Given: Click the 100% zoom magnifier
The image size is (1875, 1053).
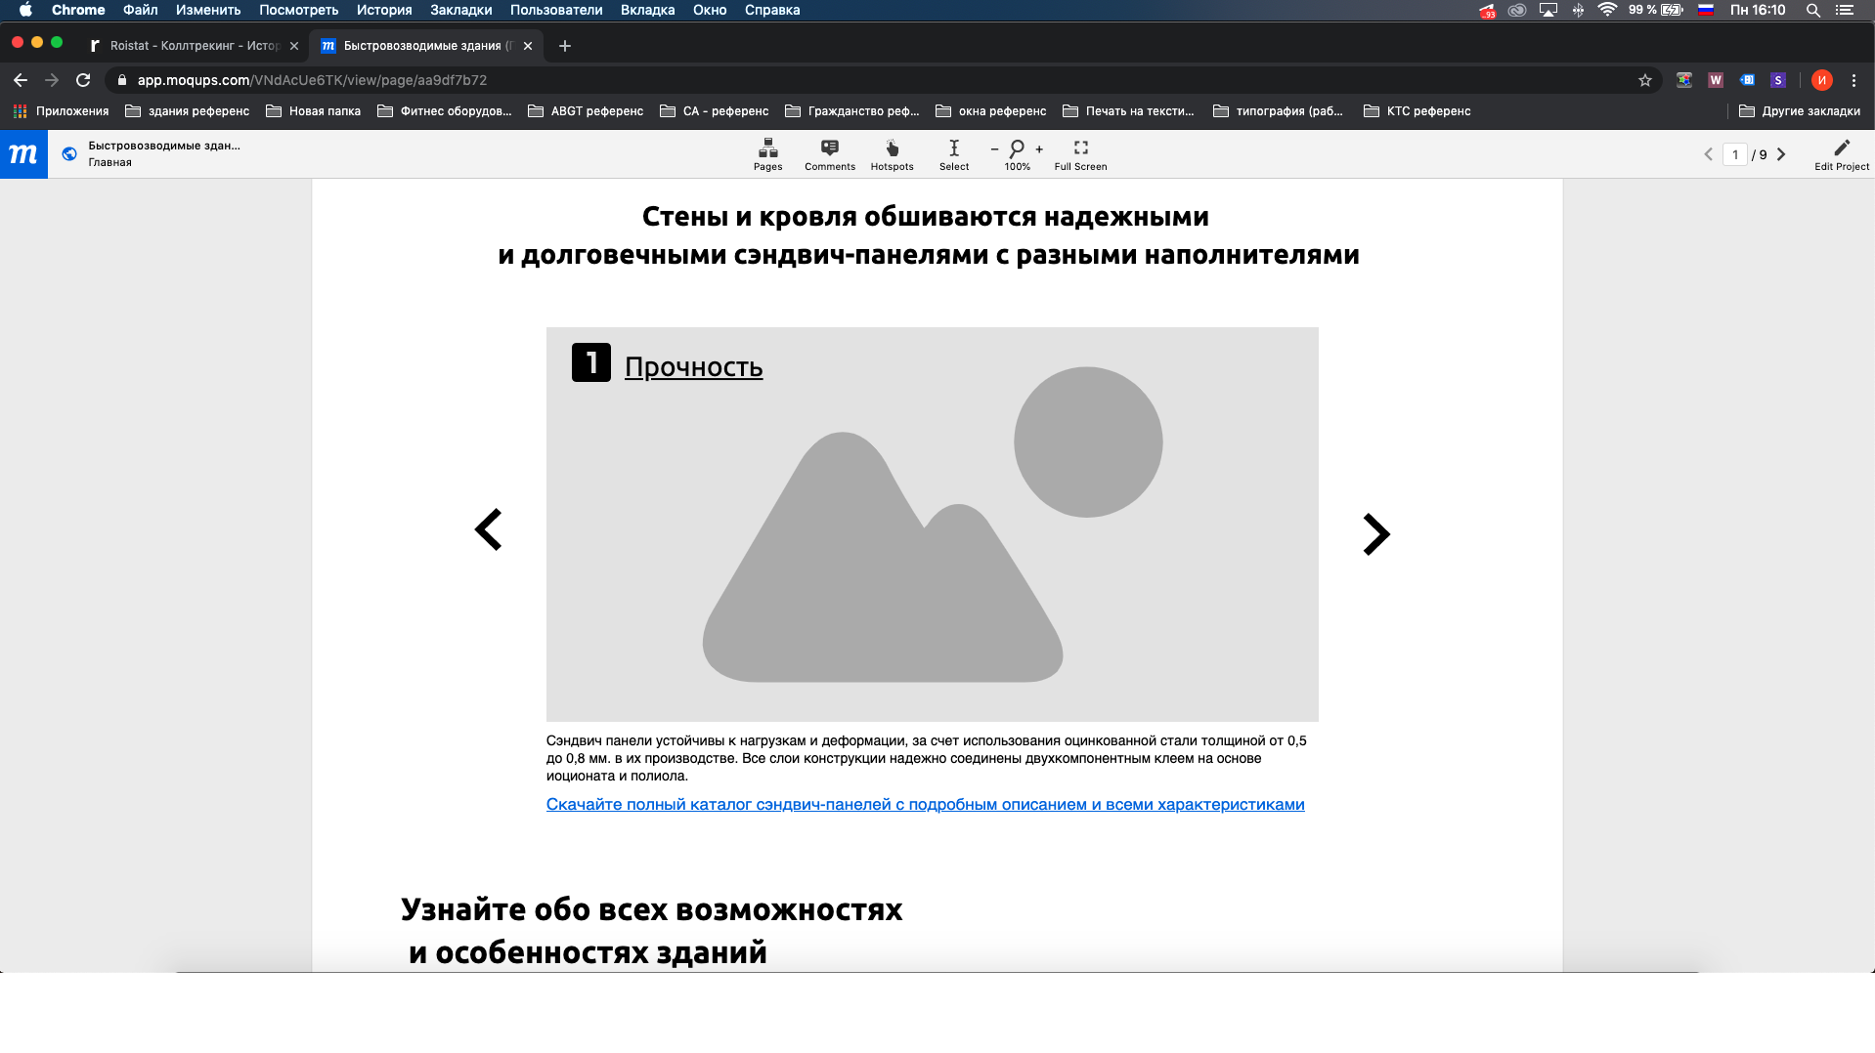Looking at the screenshot, I should click(1017, 149).
